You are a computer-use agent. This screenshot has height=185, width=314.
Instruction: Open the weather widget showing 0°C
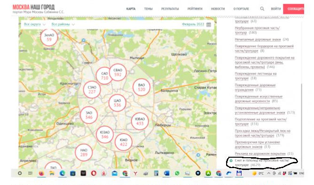pyautogui.click(x=258, y=173)
